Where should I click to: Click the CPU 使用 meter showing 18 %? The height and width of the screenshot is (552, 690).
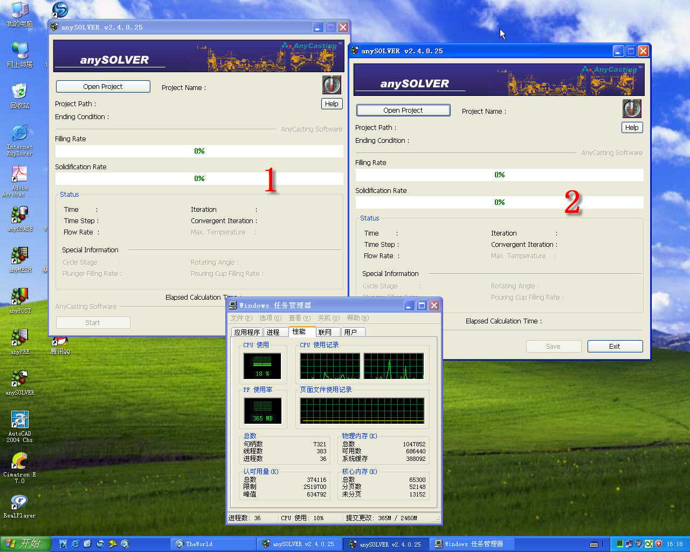click(x=263, y=366)
